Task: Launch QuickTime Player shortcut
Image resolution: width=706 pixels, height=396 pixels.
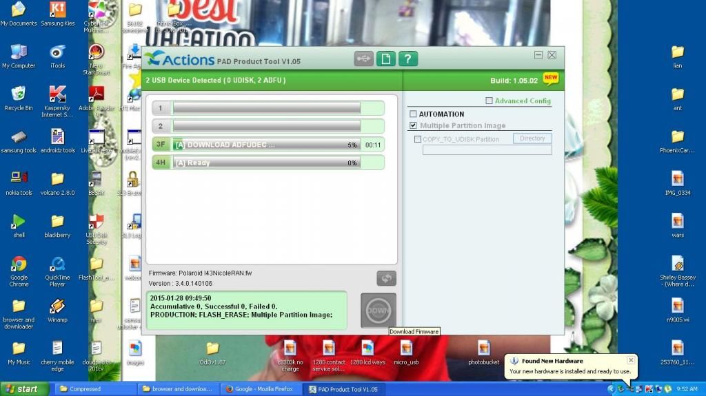Action: click(57, 271)
